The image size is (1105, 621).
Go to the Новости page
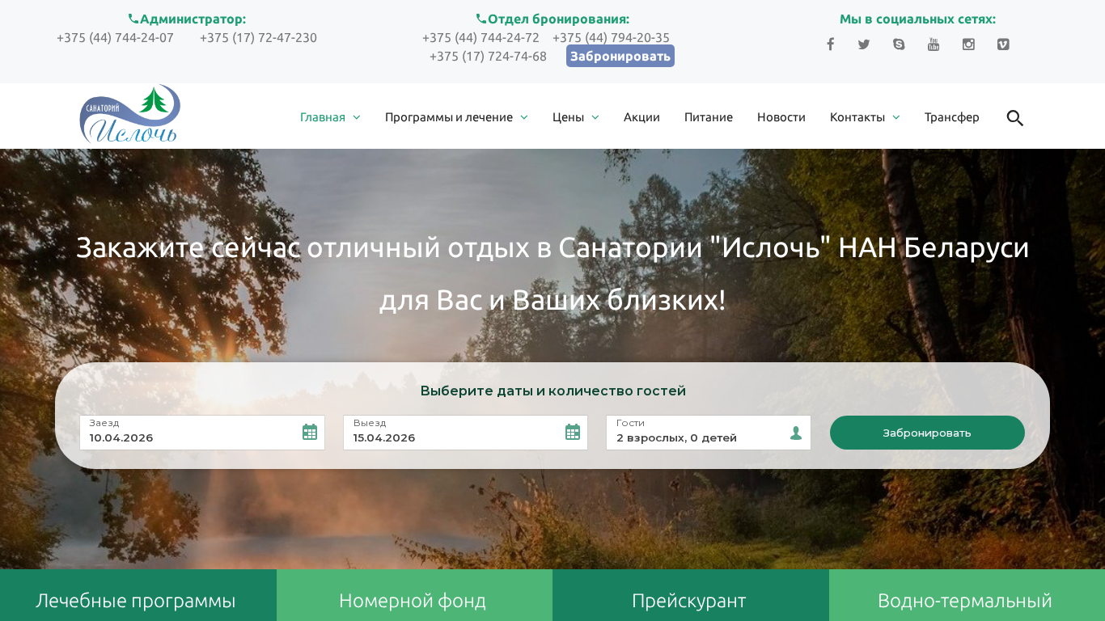click(781, 117)
